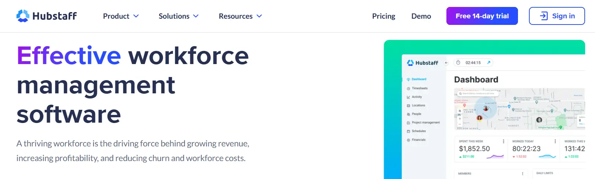Zoom out on map with minus button
Screen dimensions: 595x179
point(460,123)
